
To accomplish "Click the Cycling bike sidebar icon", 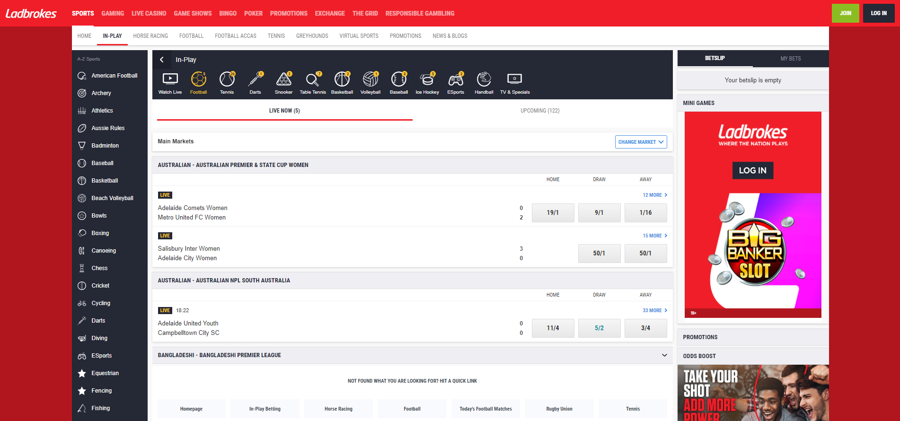I will 82,303.
